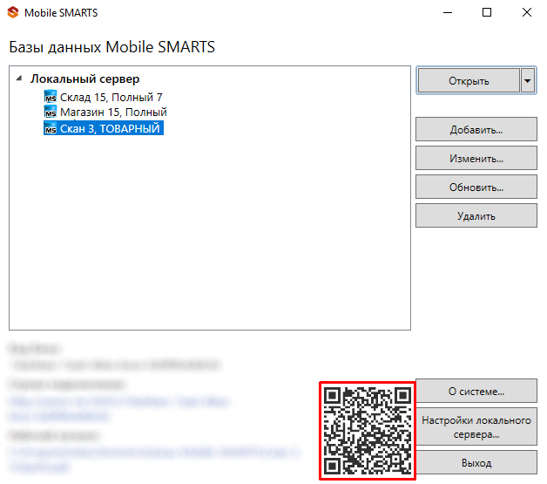Select the Склад 15, Полный 7 database
547x484 pixels.
[x=111, y=97]
